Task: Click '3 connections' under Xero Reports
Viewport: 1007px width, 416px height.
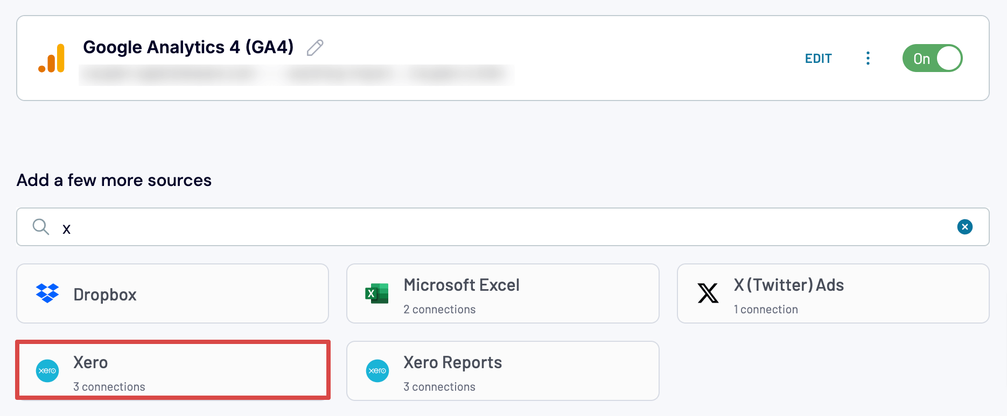Action: 439,387
